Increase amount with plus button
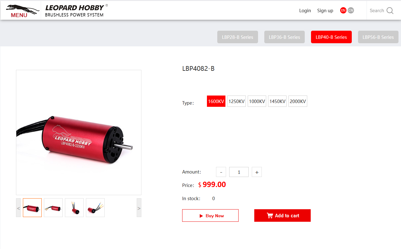Viewport: 401px width, 249px height. (x=257, y=172)
